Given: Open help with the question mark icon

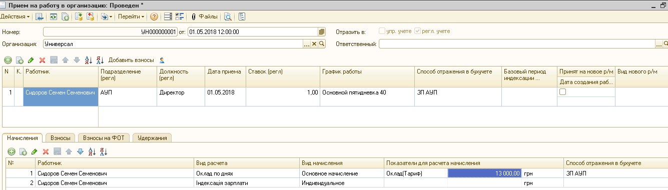Looking at the screenshot, I should tap(154, 16).
